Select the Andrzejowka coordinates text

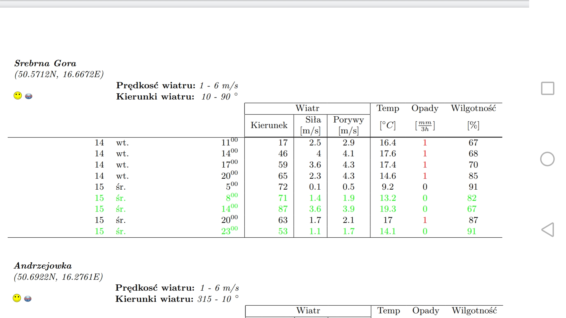click(x=58, y=277)
